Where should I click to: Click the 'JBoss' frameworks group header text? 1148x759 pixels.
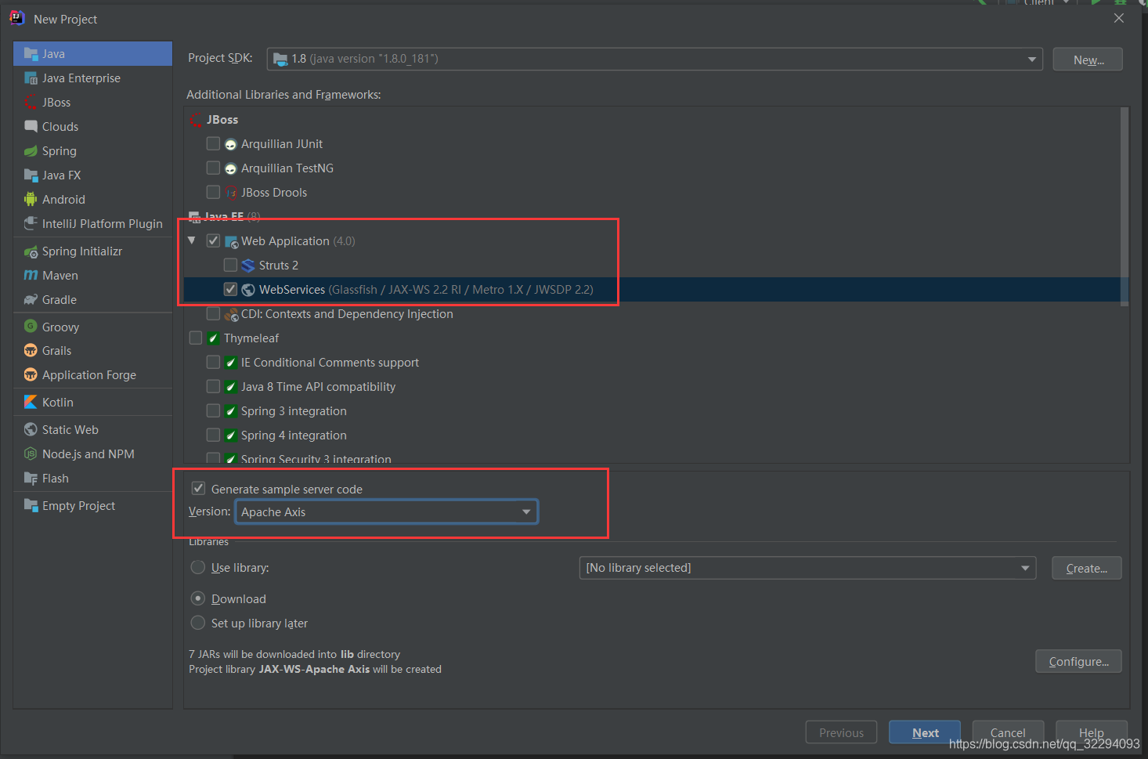coord(222,120)
